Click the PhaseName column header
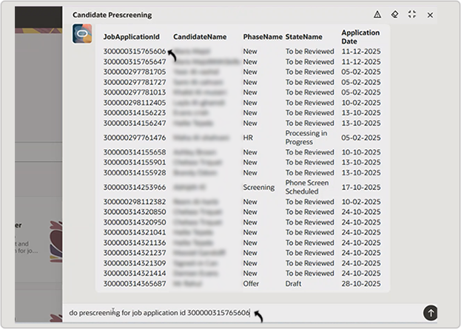The image size is (461, 329). coord(263,36)
